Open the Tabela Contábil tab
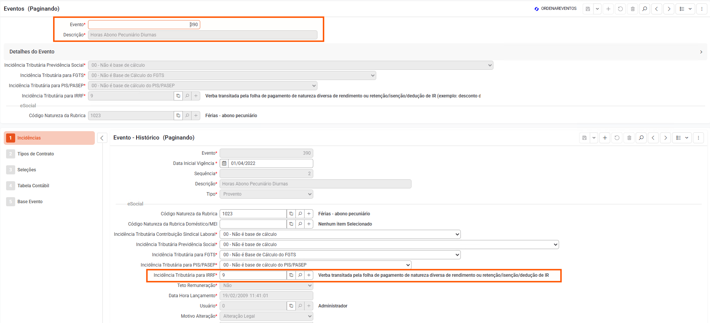 pos(33,186)
